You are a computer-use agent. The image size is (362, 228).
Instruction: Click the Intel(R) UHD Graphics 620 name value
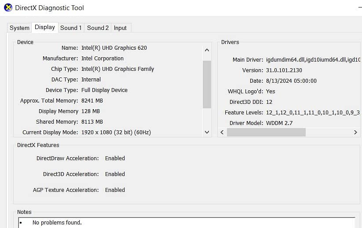pos(114,48)
